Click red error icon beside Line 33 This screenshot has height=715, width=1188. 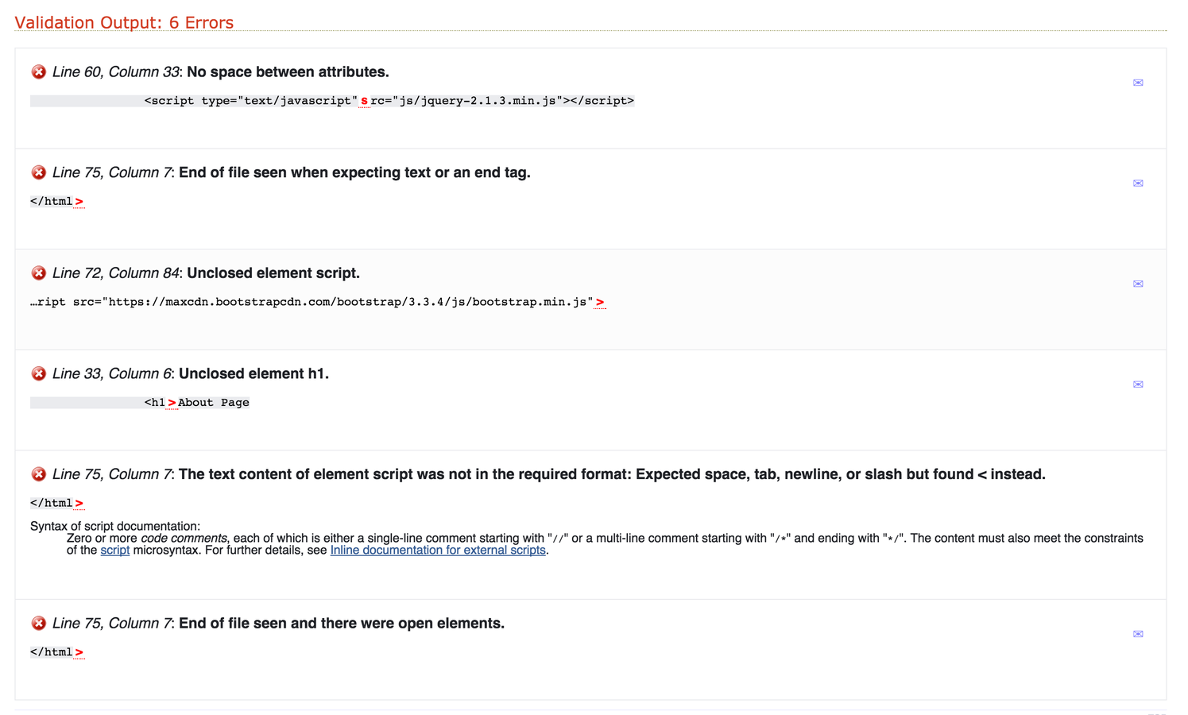point(38,373)
